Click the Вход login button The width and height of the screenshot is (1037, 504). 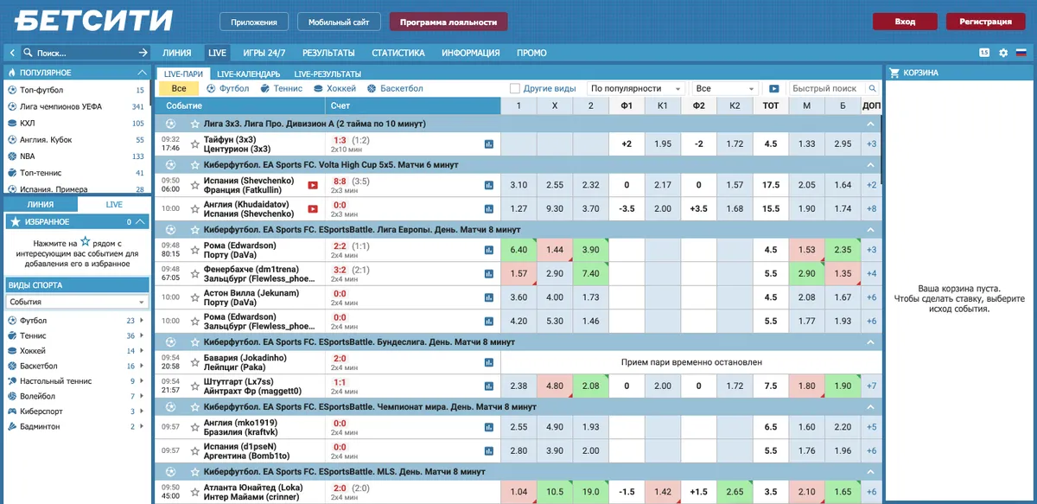point(905,22)
